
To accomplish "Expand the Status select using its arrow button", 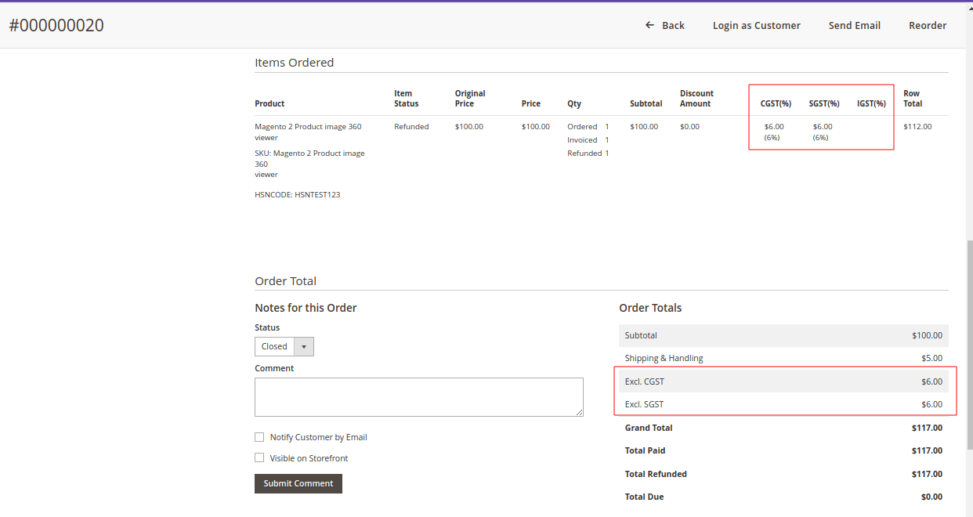I will [x=304, y=345].
